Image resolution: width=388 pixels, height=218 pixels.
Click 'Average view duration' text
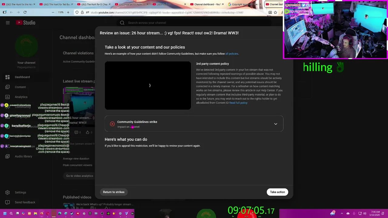click(x=76, y=159)
